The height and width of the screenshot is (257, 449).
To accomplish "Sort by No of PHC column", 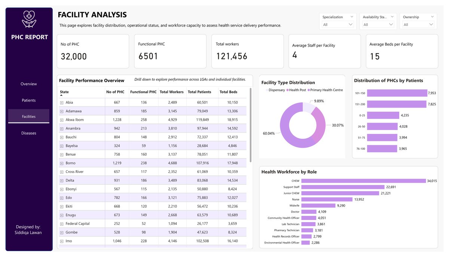I will 115,92.
